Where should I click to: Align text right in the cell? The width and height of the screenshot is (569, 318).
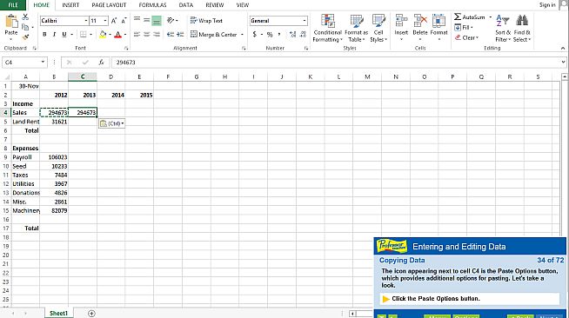point(157,35)
